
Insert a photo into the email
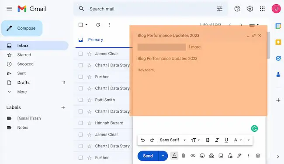pos(221,156)
